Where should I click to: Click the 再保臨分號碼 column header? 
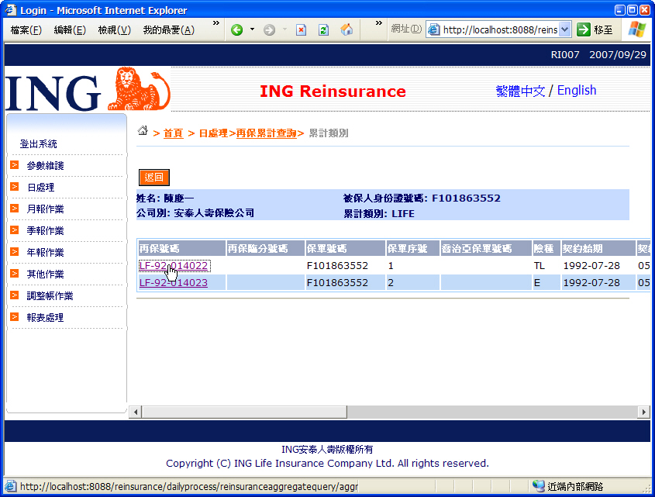pyautogui.click(x=265, y=248)
